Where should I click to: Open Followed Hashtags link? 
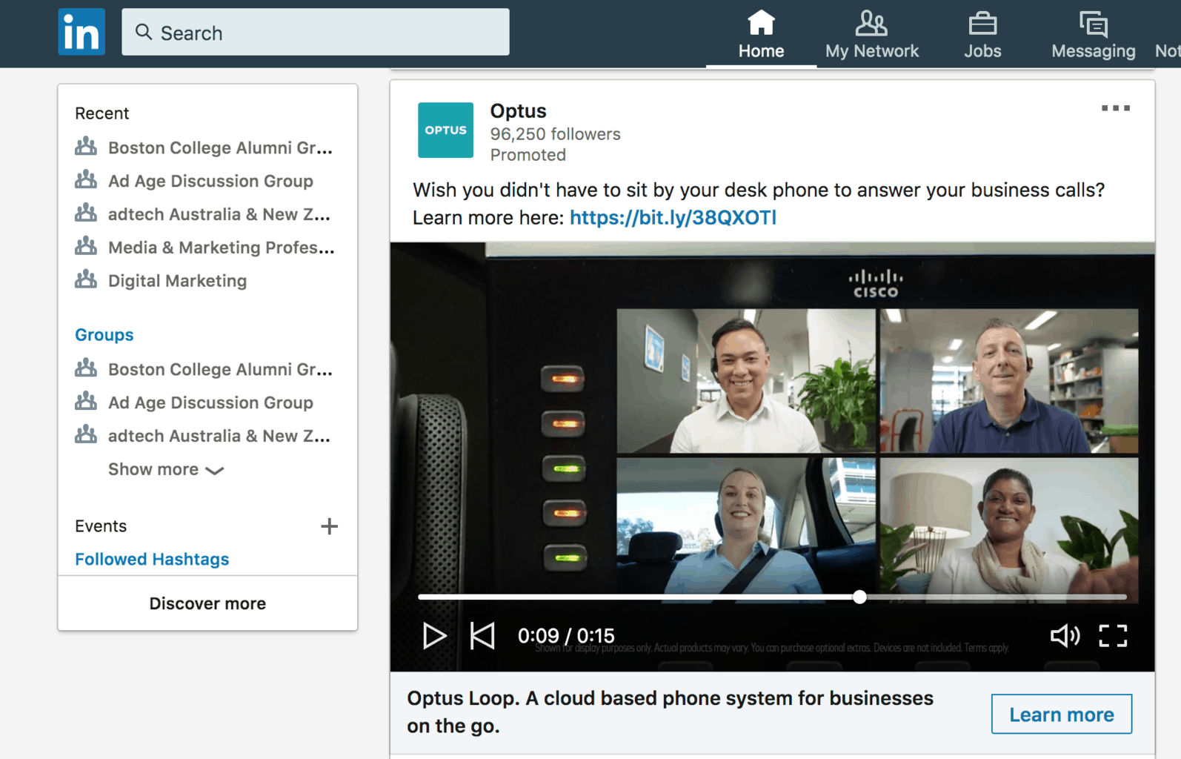[x=152, y=559]
